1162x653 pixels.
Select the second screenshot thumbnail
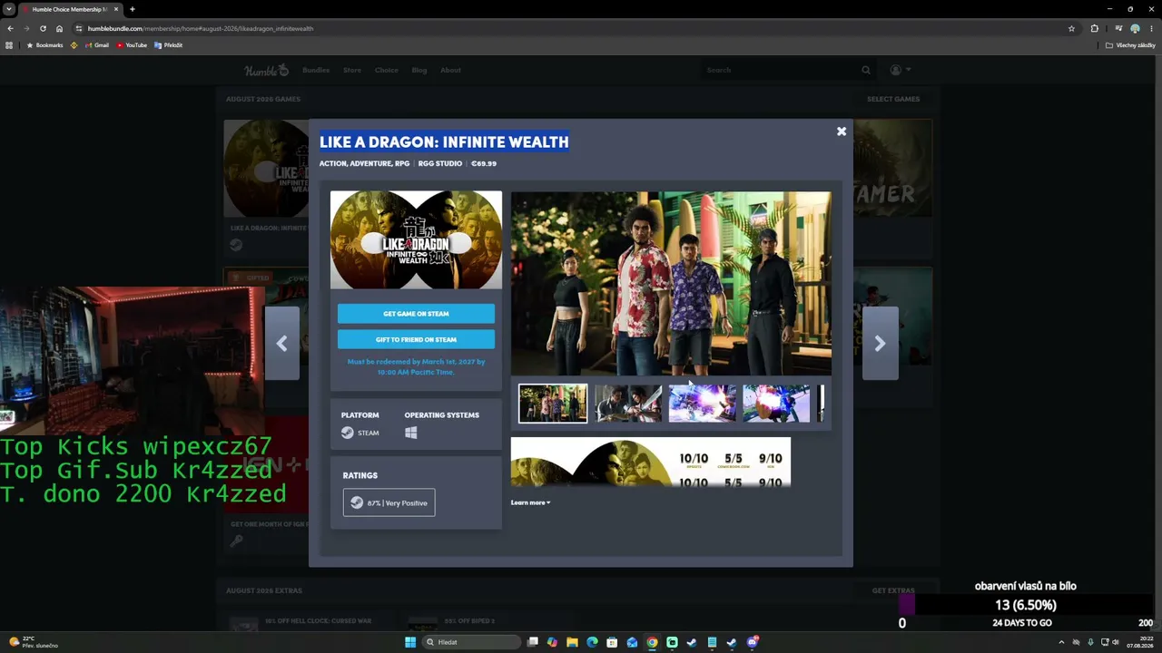click(x=628, y=404)
